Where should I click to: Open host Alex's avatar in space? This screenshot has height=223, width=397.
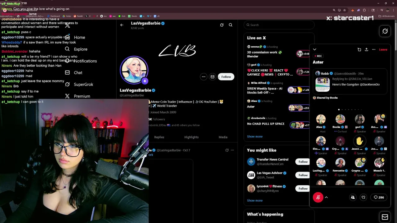(321, 119)
